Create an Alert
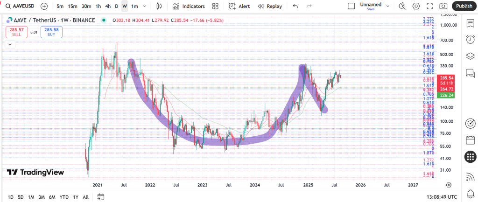This screenshot has width=478, height=202. click(x=239, y=6)
